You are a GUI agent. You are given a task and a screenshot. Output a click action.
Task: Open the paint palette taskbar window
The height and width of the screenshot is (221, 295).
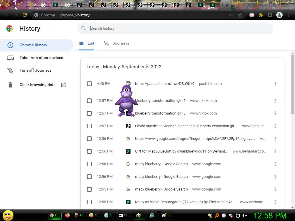click(x=167, y=215)
